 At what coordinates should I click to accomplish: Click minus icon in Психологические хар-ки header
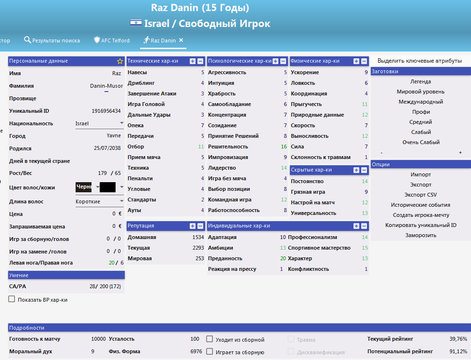tap(283, 61)
